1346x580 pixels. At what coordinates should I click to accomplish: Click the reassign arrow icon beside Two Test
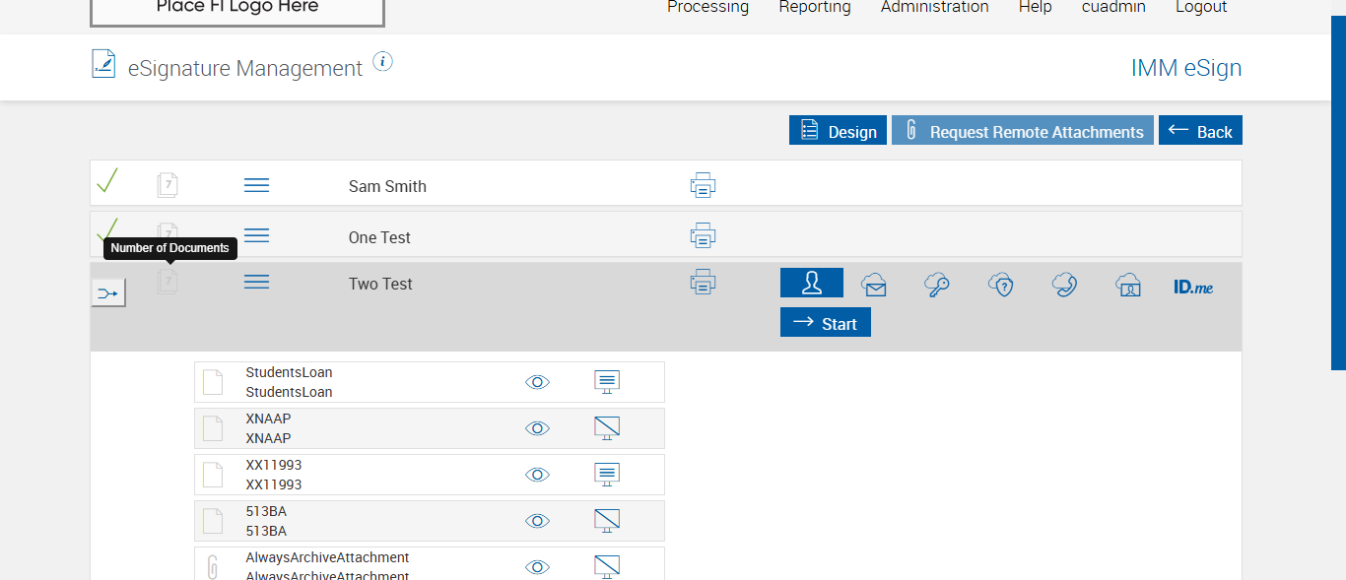(x=108, y=292)
